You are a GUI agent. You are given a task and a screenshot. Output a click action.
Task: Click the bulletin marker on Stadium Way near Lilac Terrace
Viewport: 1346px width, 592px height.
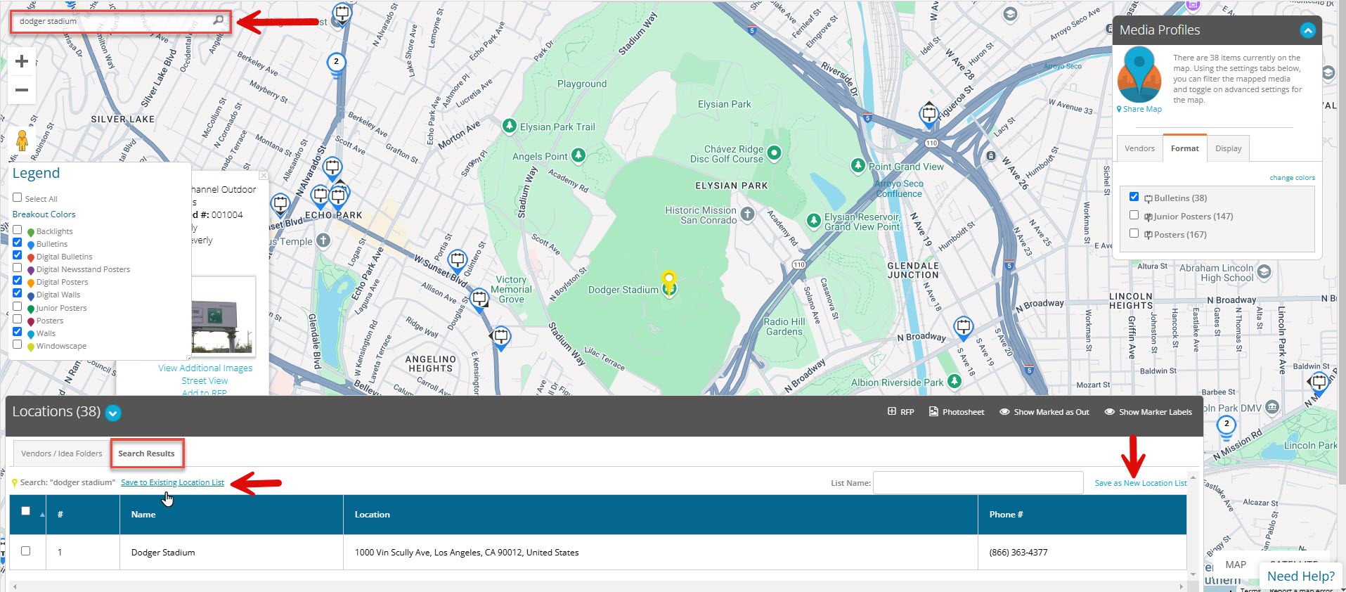coord(500,337)
